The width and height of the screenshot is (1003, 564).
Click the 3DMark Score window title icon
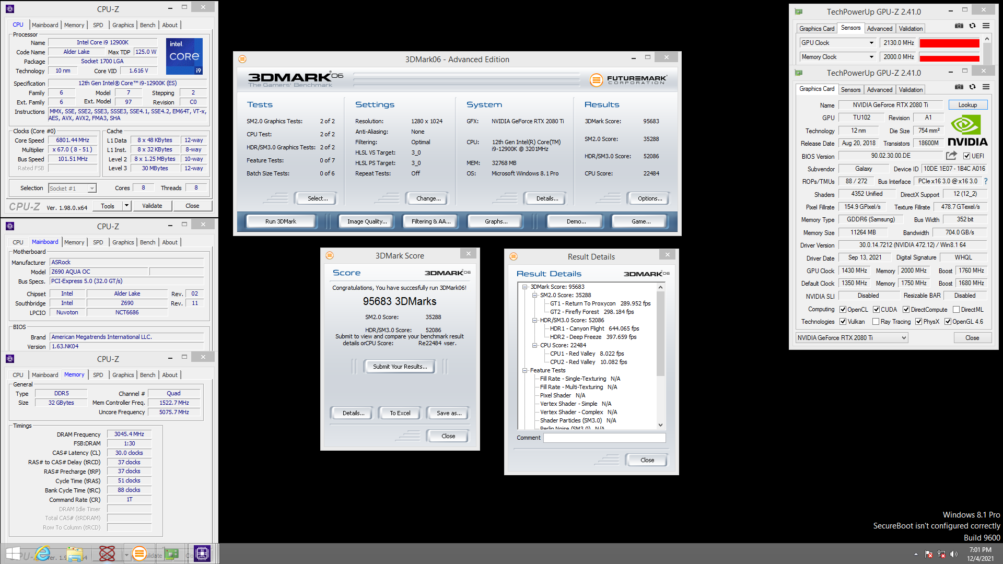pyautogui.click(x=330, y=255)
